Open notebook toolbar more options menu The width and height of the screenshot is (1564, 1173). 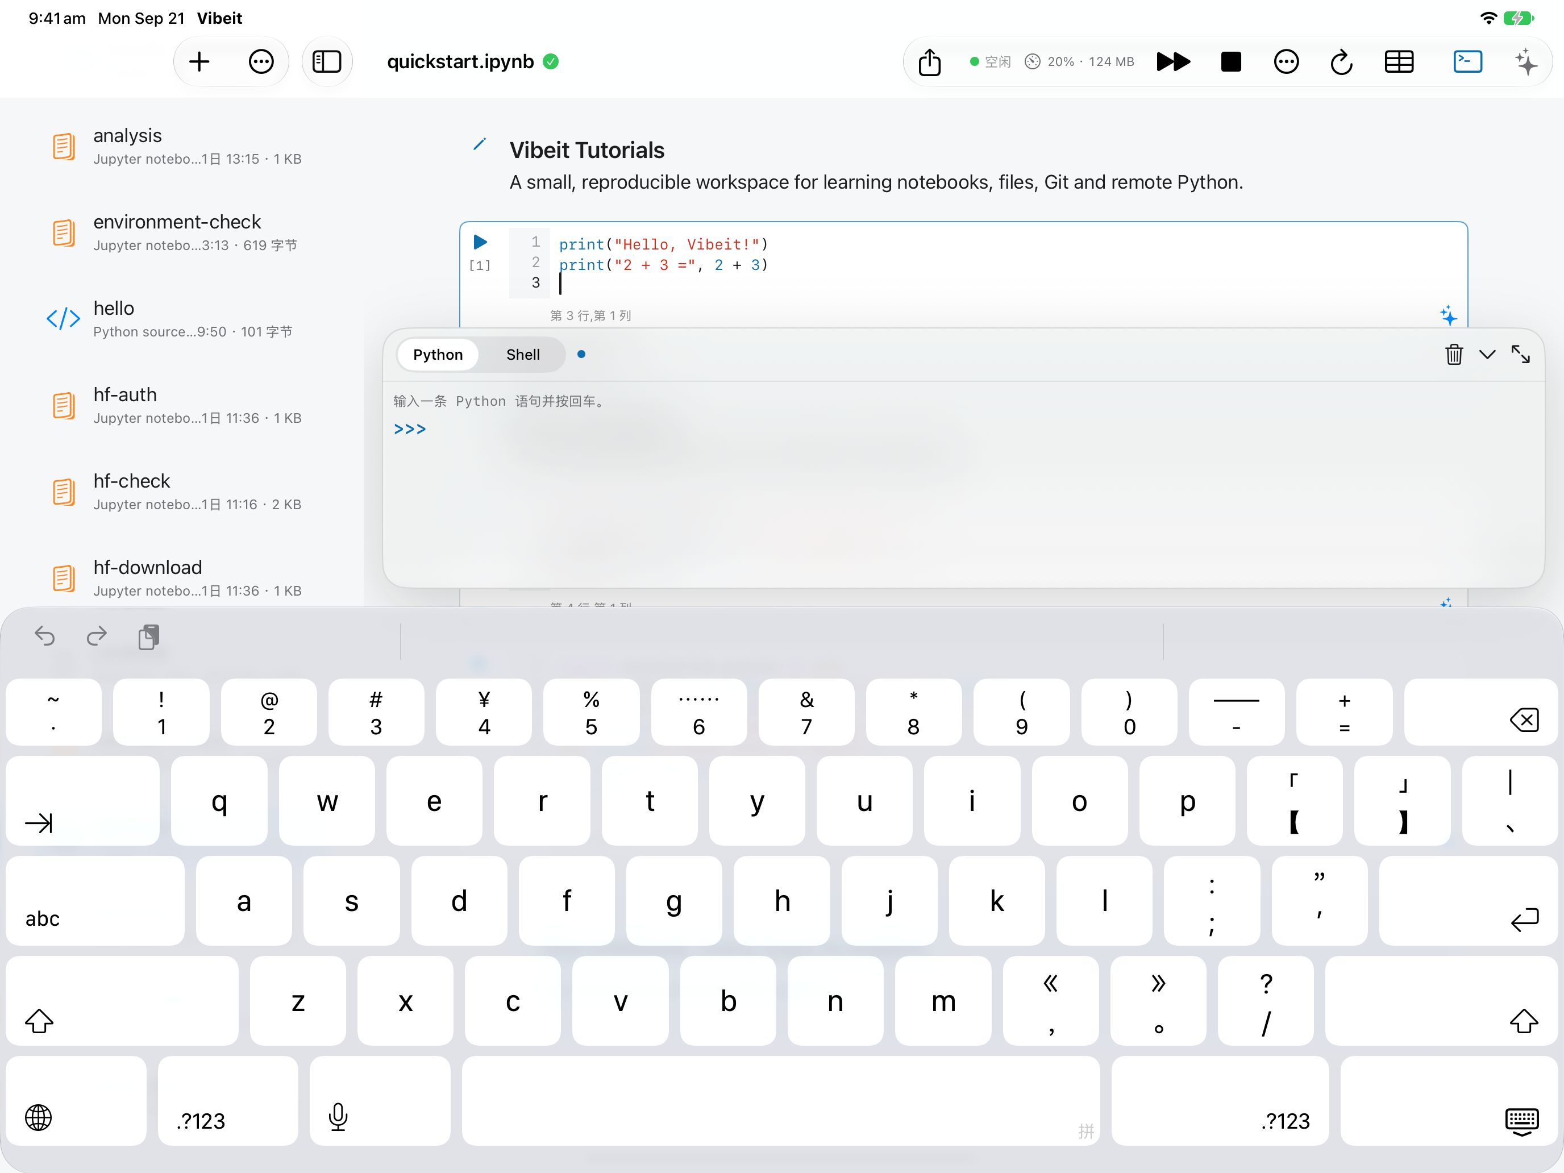click(x=1286, y=62)
